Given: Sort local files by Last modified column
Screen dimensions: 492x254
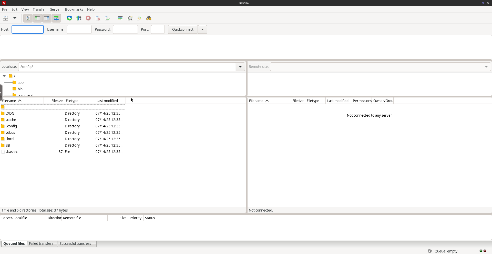Looking at the screenshot, I should (x=110, y=101).
